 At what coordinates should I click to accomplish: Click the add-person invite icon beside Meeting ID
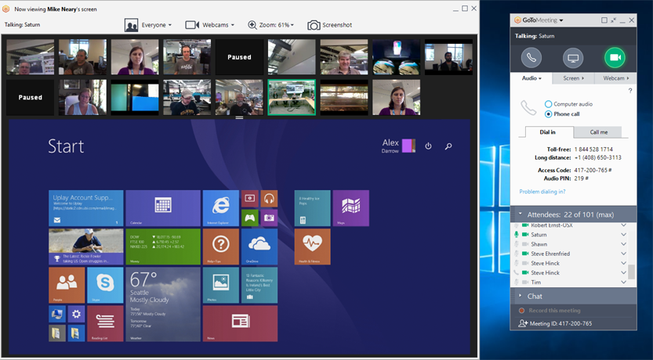(523, 323)
